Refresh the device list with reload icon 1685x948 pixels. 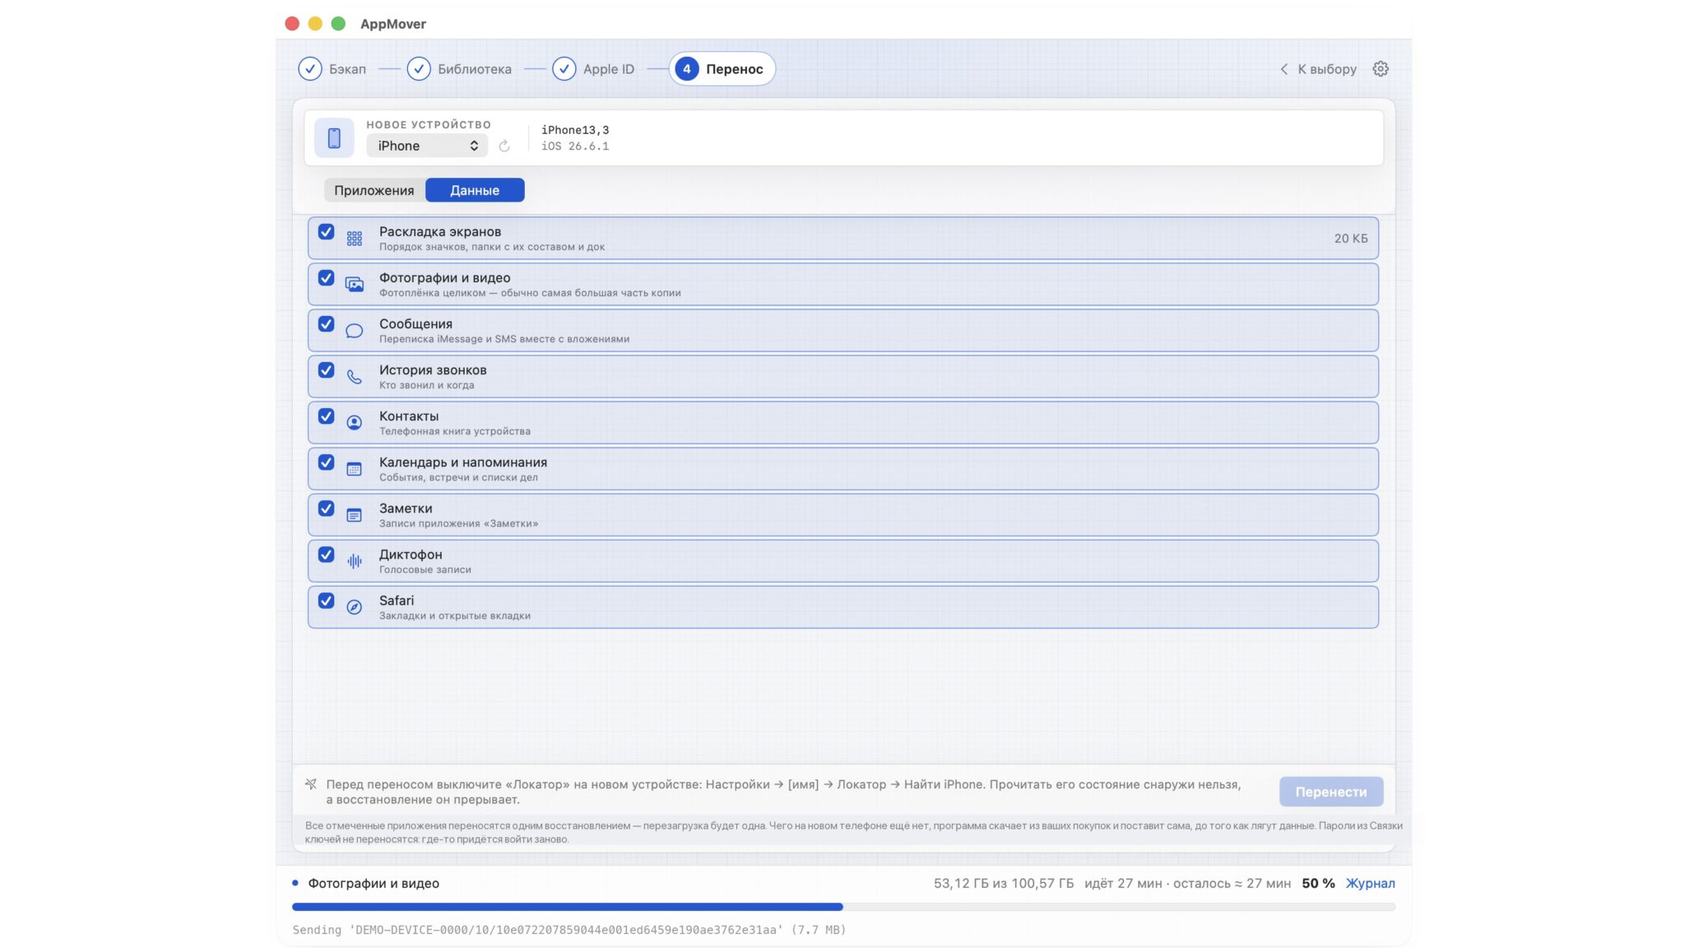click(504, 146)
